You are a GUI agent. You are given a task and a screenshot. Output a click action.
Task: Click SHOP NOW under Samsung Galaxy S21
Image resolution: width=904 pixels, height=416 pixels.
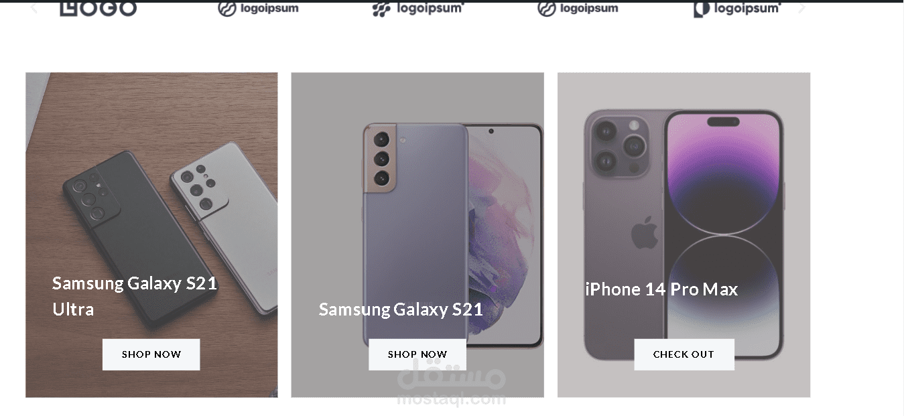[x=417, y=354]
